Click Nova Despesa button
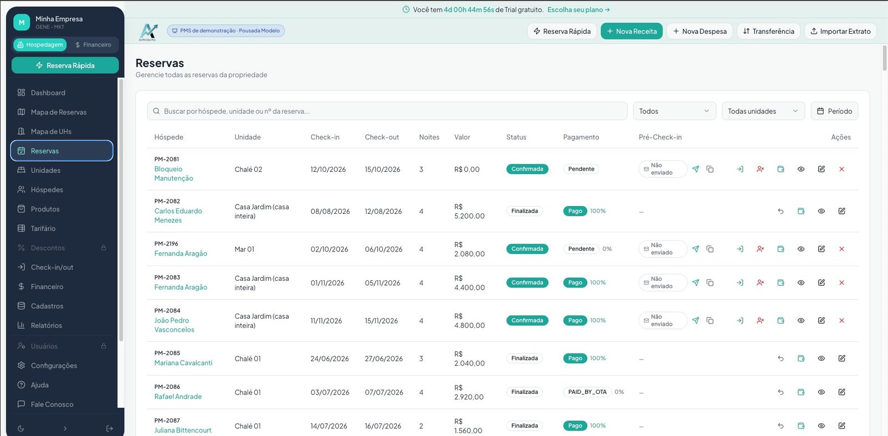 (700, 31)
